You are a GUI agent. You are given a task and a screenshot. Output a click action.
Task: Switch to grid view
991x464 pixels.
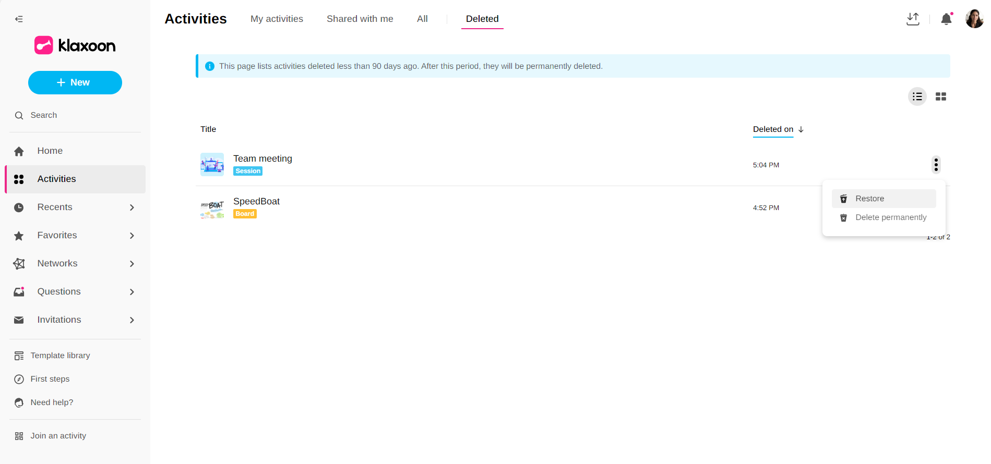(941, 96)
